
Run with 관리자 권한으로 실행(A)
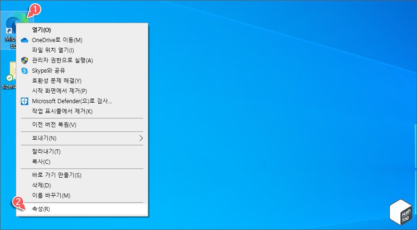point(82,61)
